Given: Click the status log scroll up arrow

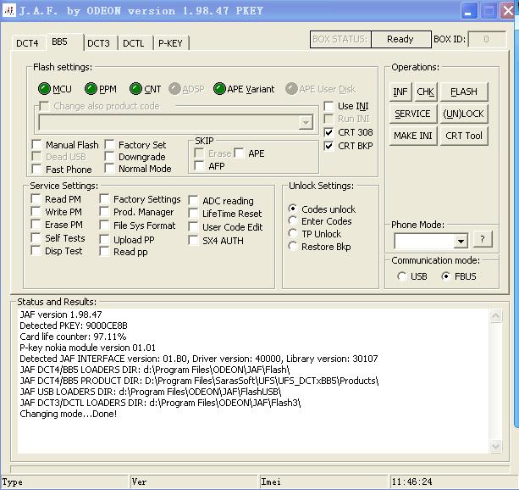Looking at the screenshot, I should (495, 315).
